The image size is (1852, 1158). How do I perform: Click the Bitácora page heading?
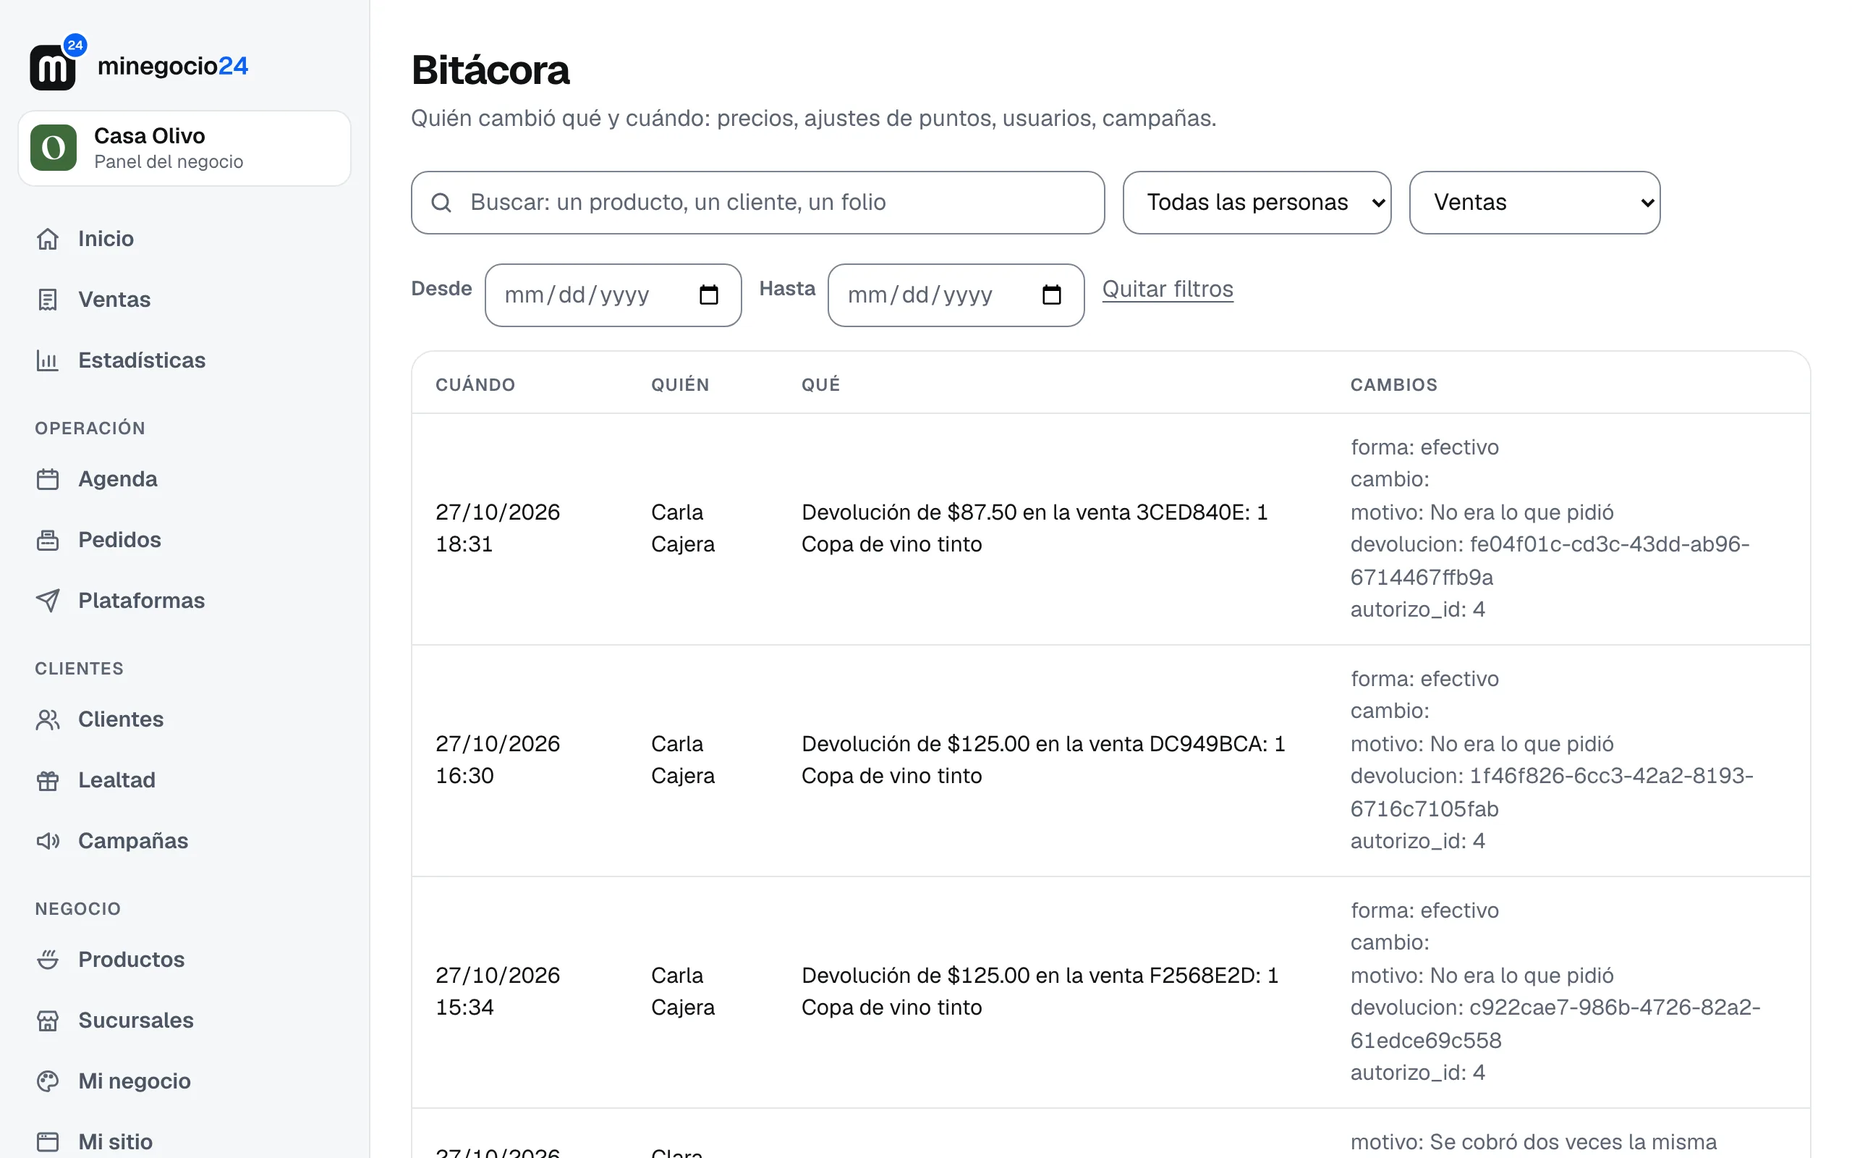coord(490,70)
